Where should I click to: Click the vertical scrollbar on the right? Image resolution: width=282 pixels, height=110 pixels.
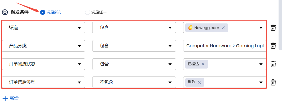point(280,25)
